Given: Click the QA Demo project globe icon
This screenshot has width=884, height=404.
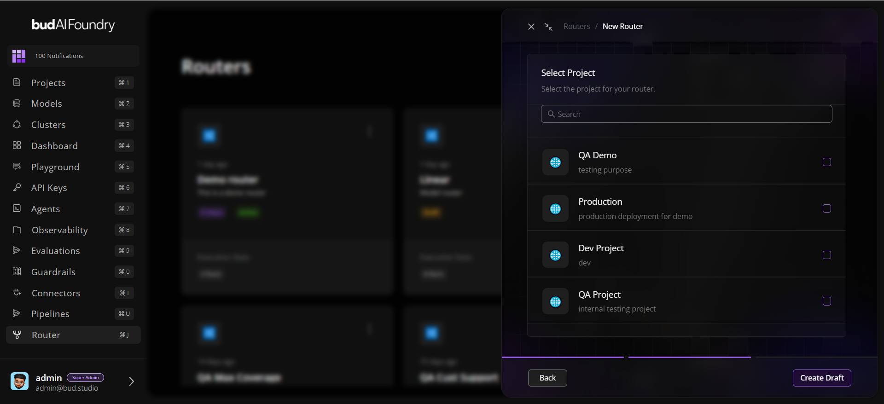Looking at the screenshot, I should click(555, 162).
